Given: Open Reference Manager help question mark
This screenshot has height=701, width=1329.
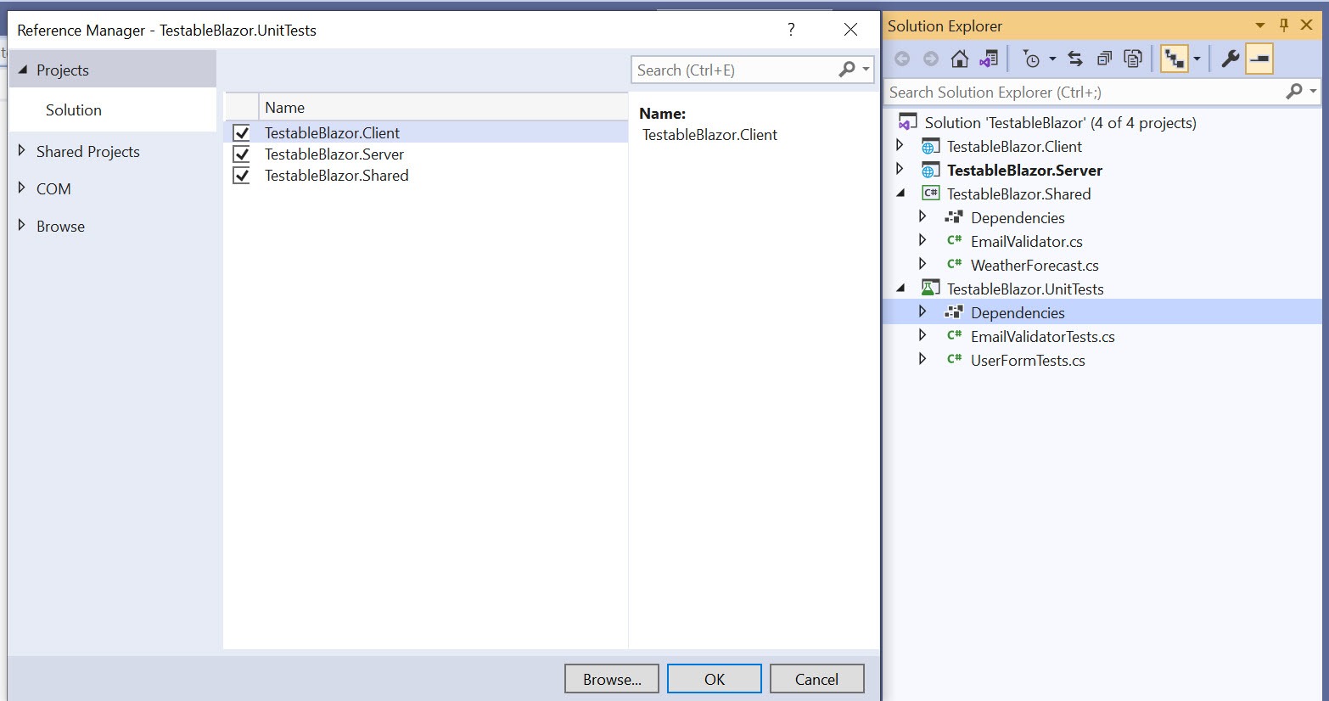Looking at the screenshot, I should 791,30.
